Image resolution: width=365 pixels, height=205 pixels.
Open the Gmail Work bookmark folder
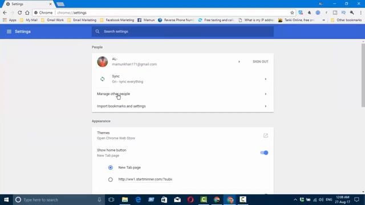click(52, 20)
